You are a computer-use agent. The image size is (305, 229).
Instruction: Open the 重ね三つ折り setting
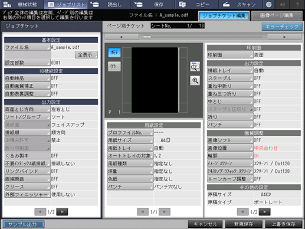pyautogui.click(x=230, y=94)
